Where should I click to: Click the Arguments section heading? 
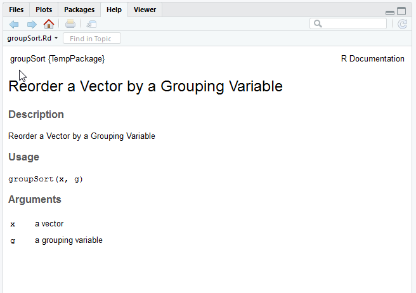tap(35, 199)
